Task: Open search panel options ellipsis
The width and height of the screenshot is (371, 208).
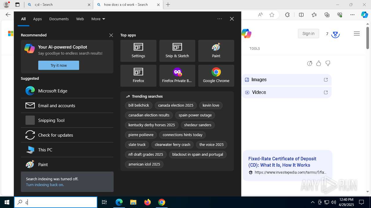Action: (x=220, y=19)
